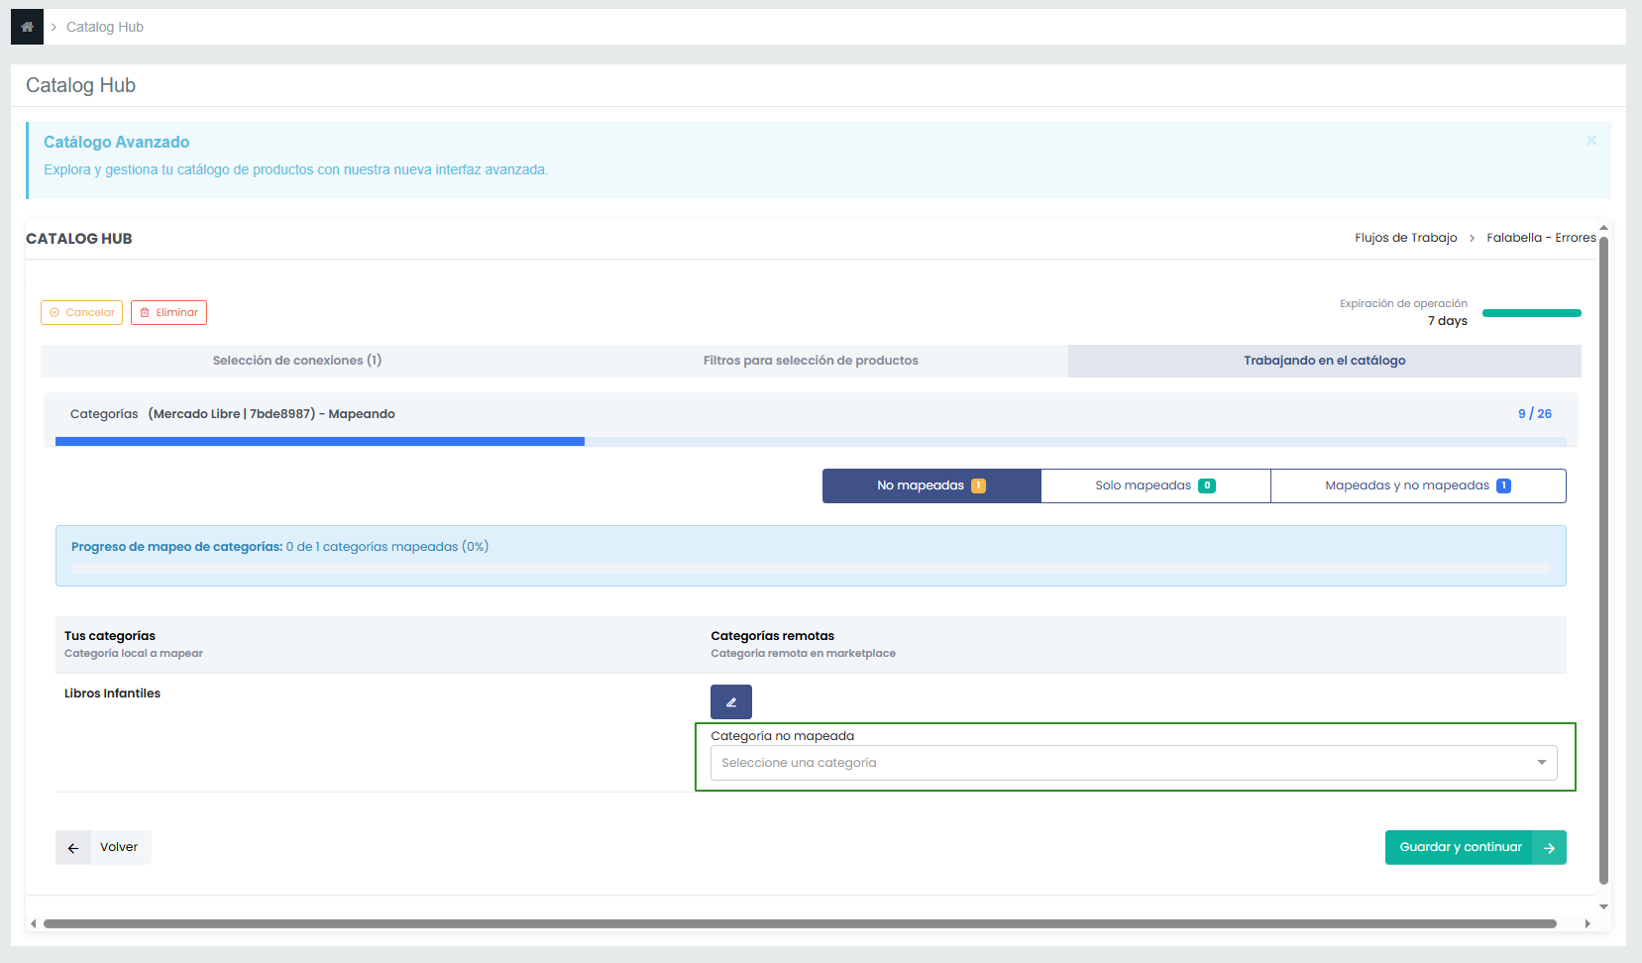Open the Trabajando en el catálogo tab

tap(1324, 361)
